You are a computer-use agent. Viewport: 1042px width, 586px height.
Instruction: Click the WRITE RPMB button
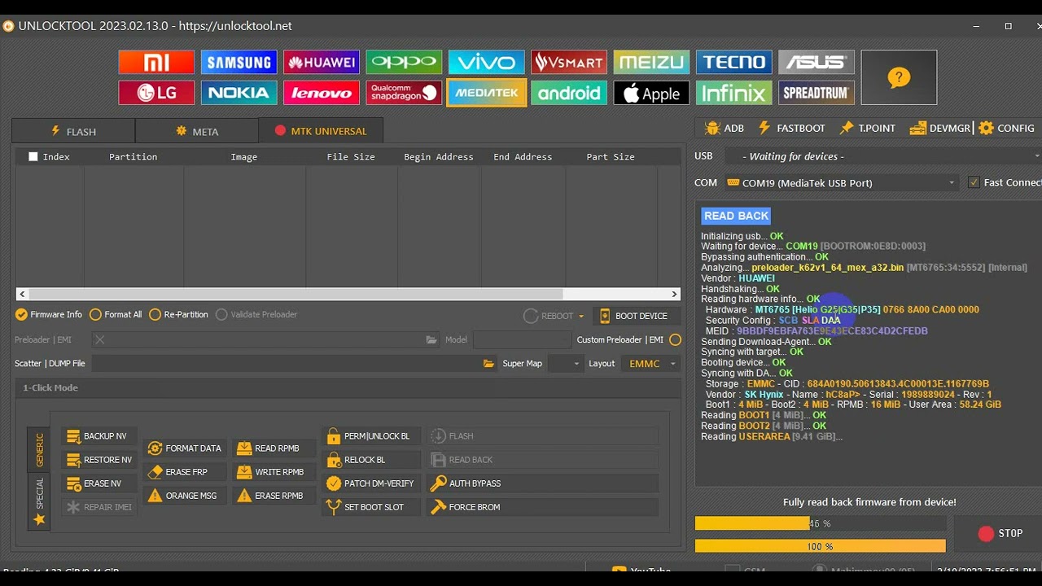[x=274, y=472]
